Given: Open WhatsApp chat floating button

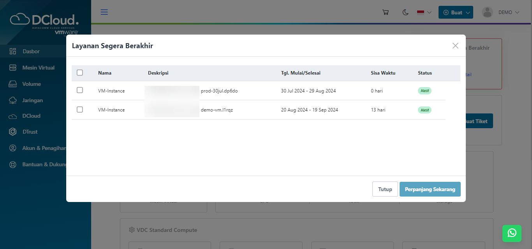Looking at the screenshot, I should click(x=512, y=233).
